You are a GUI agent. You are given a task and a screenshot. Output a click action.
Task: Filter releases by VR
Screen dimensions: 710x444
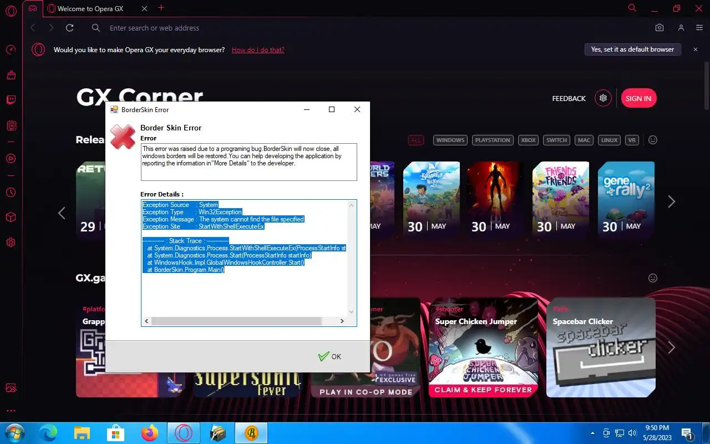[632, 140]
